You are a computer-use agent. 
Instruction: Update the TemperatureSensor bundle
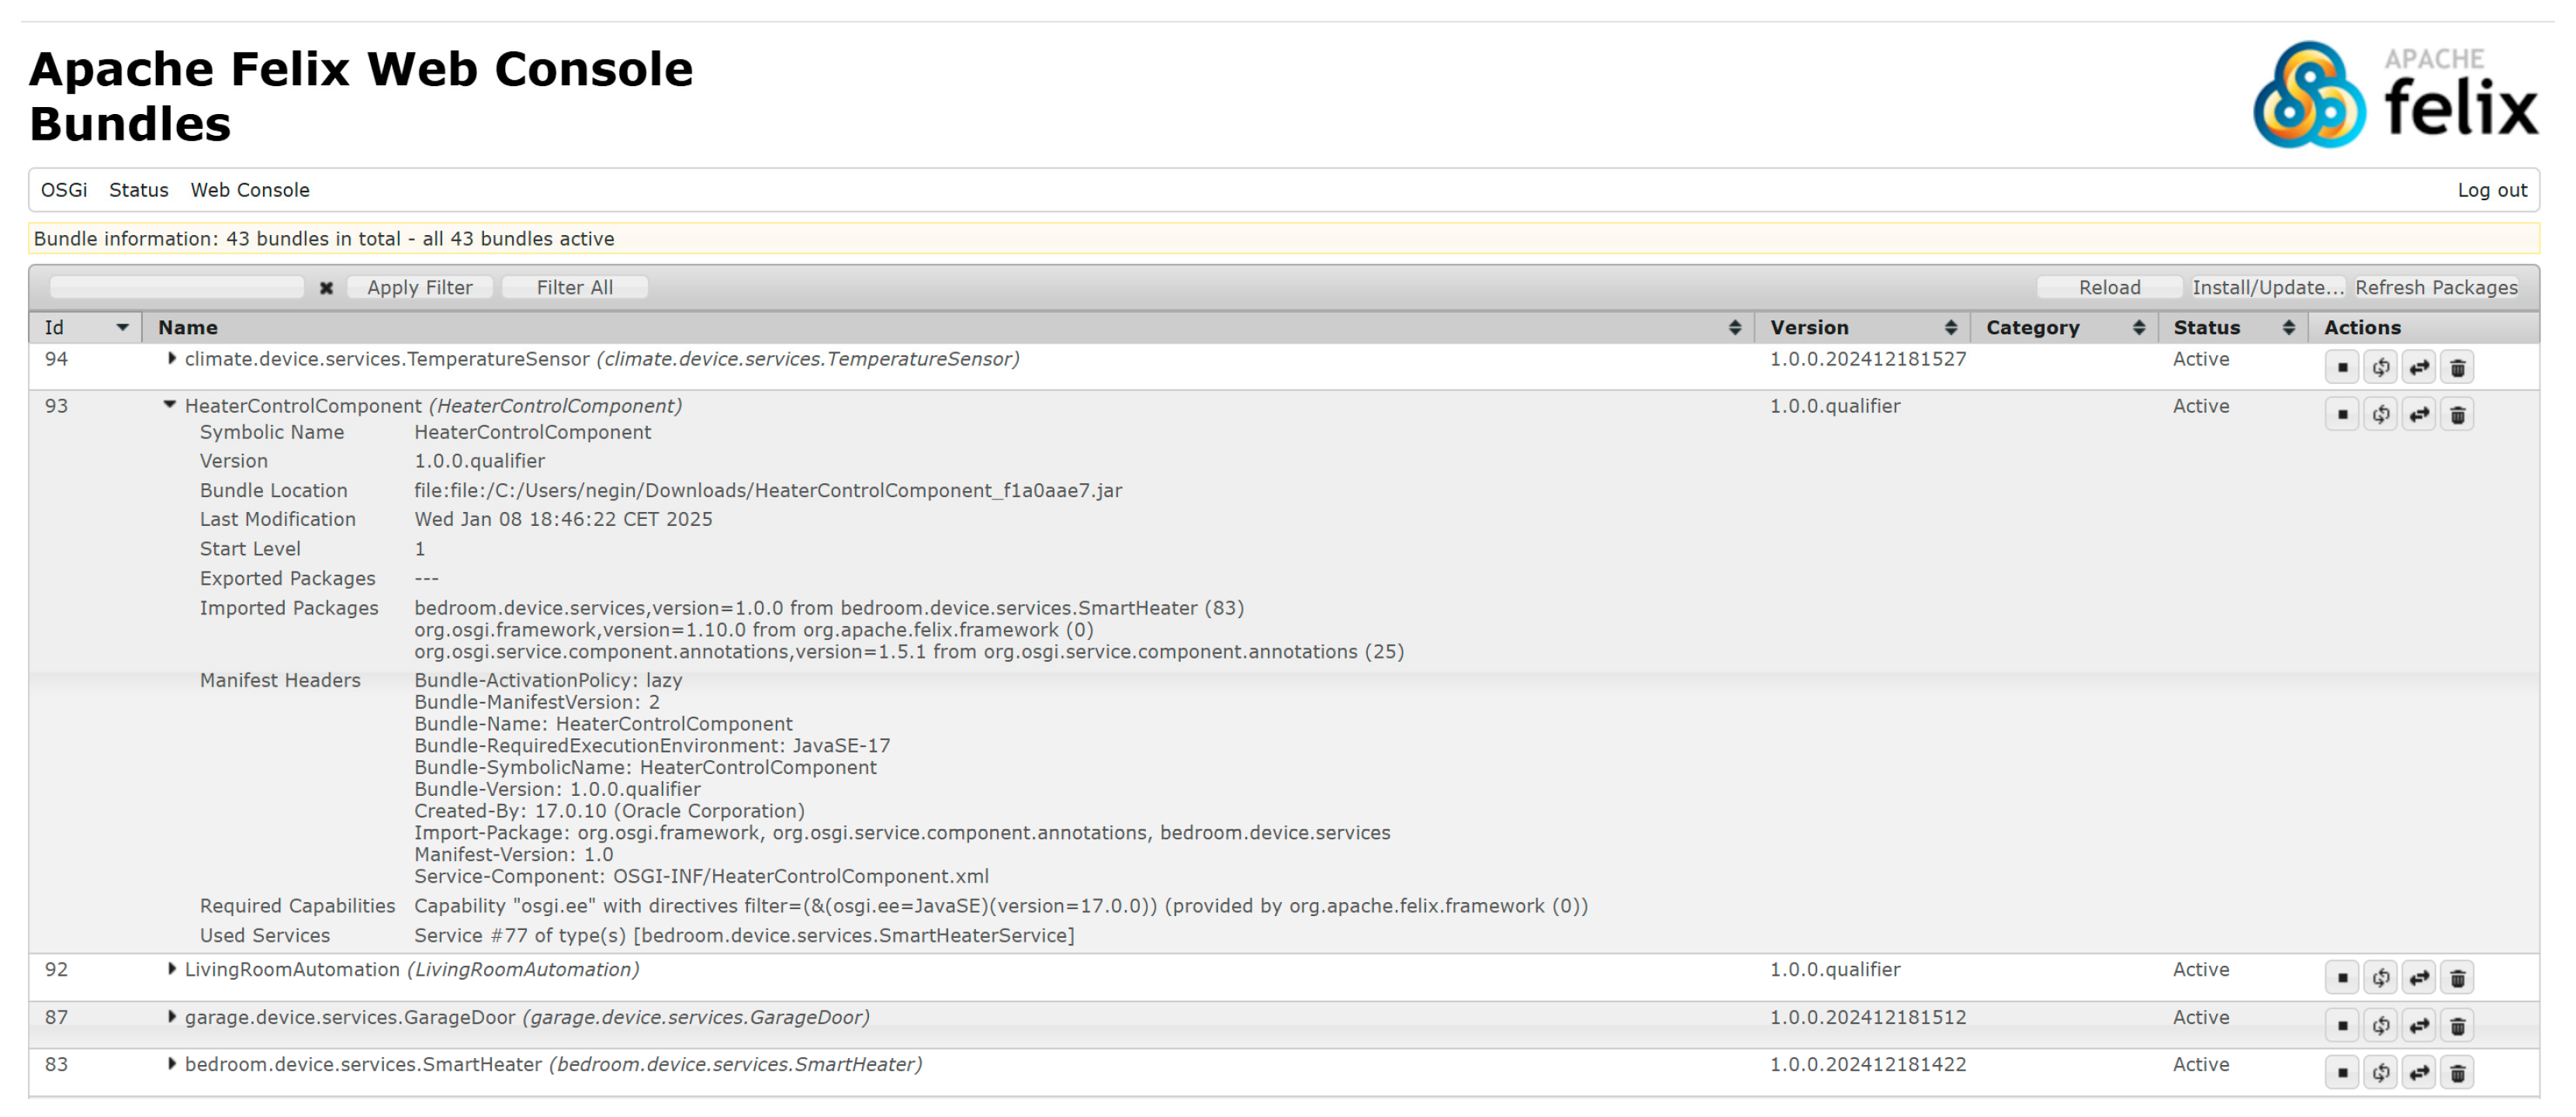(2419, 368)
